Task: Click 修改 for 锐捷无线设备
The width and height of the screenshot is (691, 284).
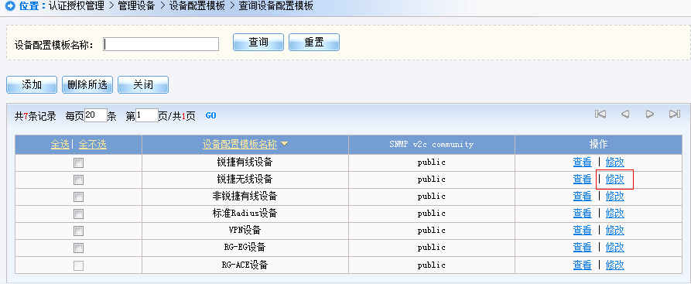Action: click(x=615, y=179)
